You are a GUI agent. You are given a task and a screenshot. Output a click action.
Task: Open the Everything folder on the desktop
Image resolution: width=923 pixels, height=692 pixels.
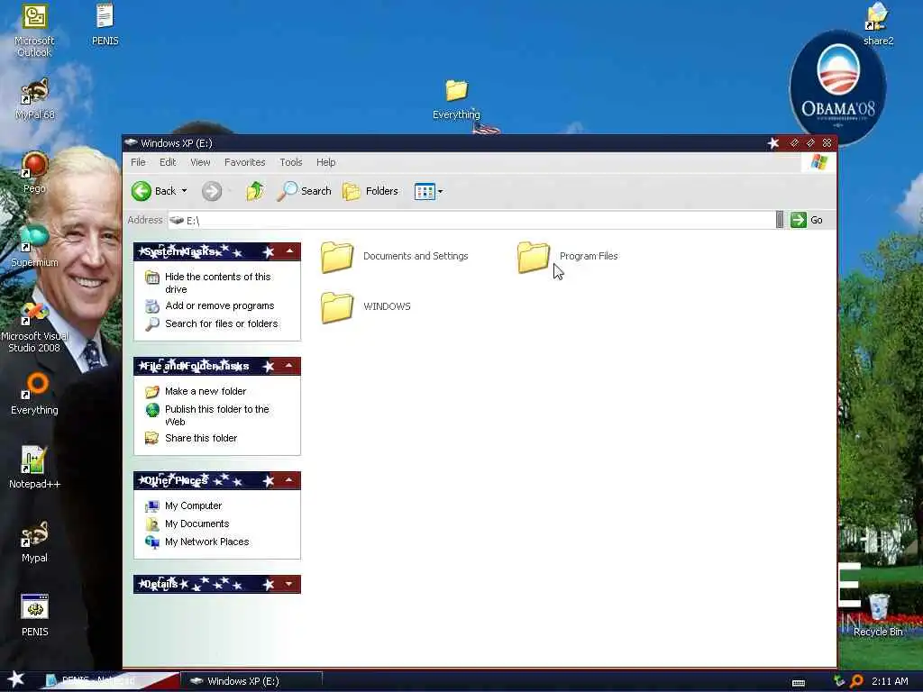(x=456, y=100)
